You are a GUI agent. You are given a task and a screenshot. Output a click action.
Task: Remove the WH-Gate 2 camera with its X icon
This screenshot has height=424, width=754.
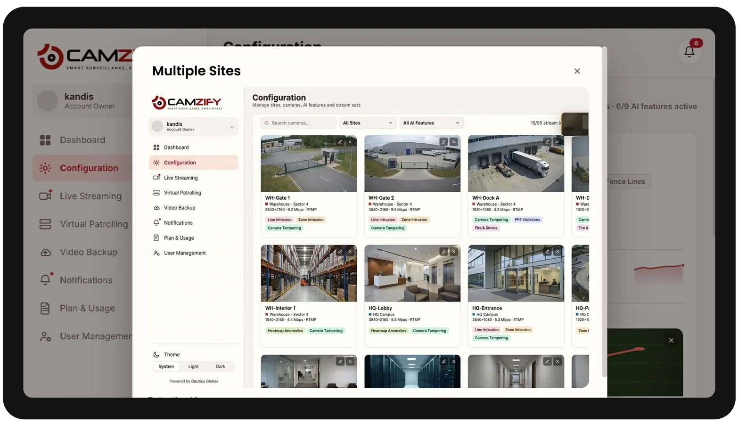(454, 142)
